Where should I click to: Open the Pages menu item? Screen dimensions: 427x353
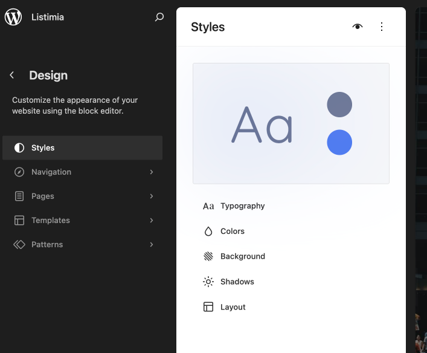[83, 196]
